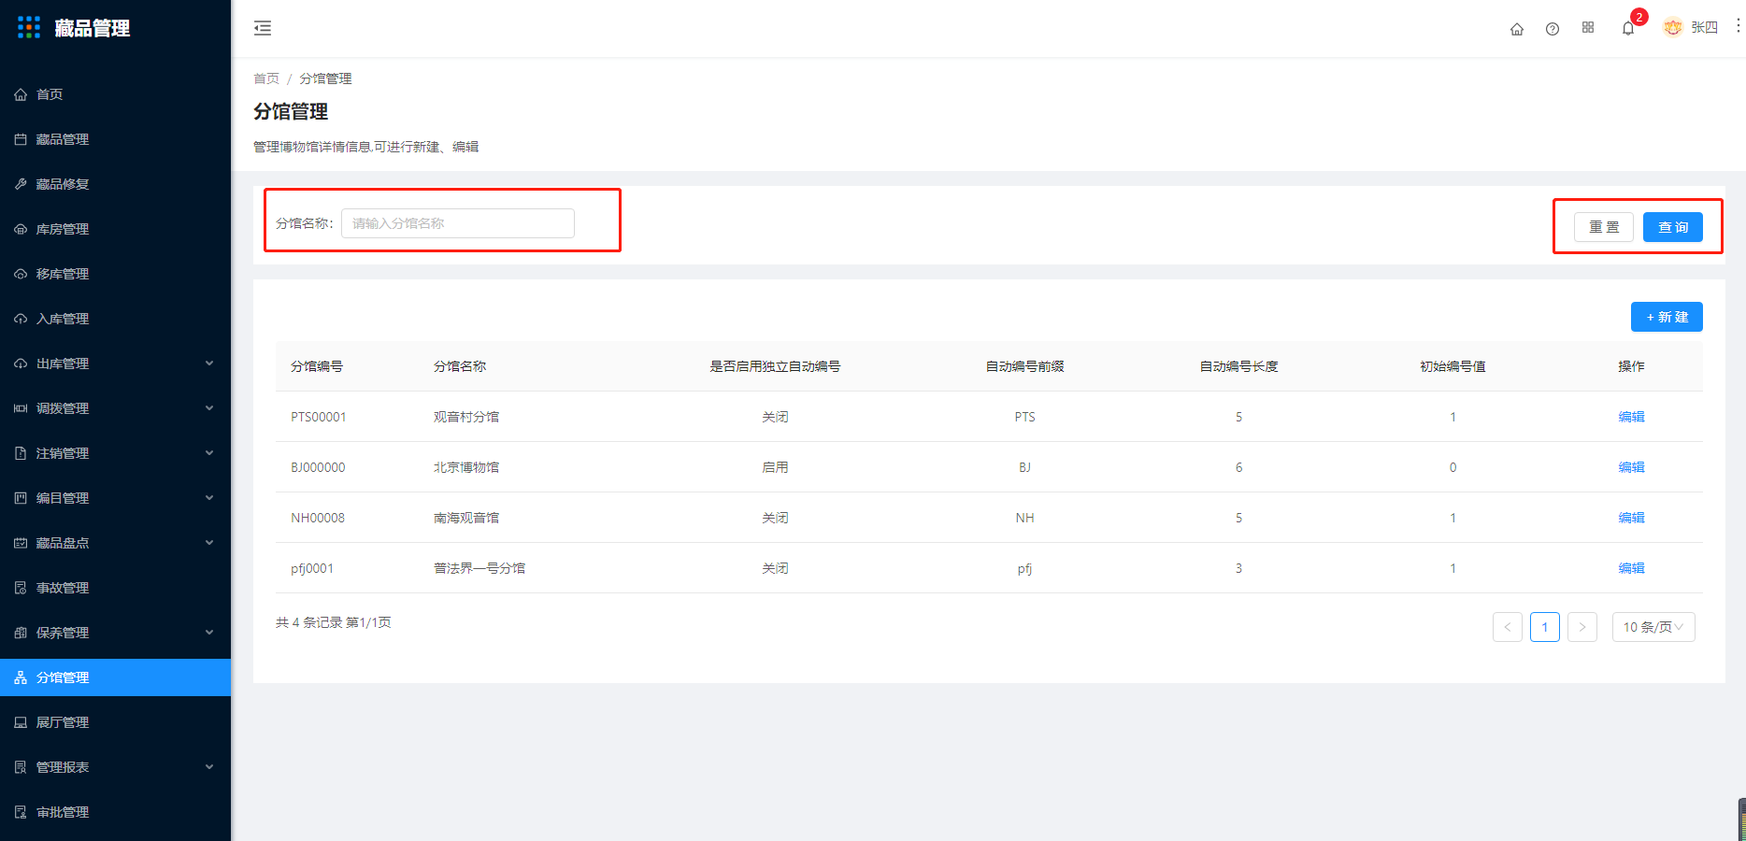
Task: Click the NH00008 branch code cell
Action: click(x=318, y=518)
